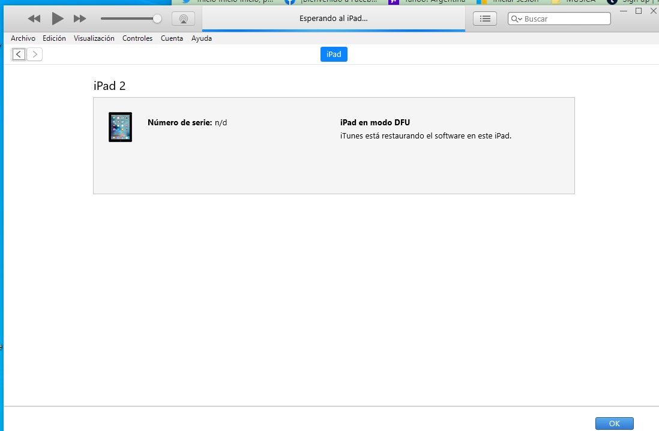Select the blue iPad device button
Screen dimensions: 659x431
click(x=334, y=54)
